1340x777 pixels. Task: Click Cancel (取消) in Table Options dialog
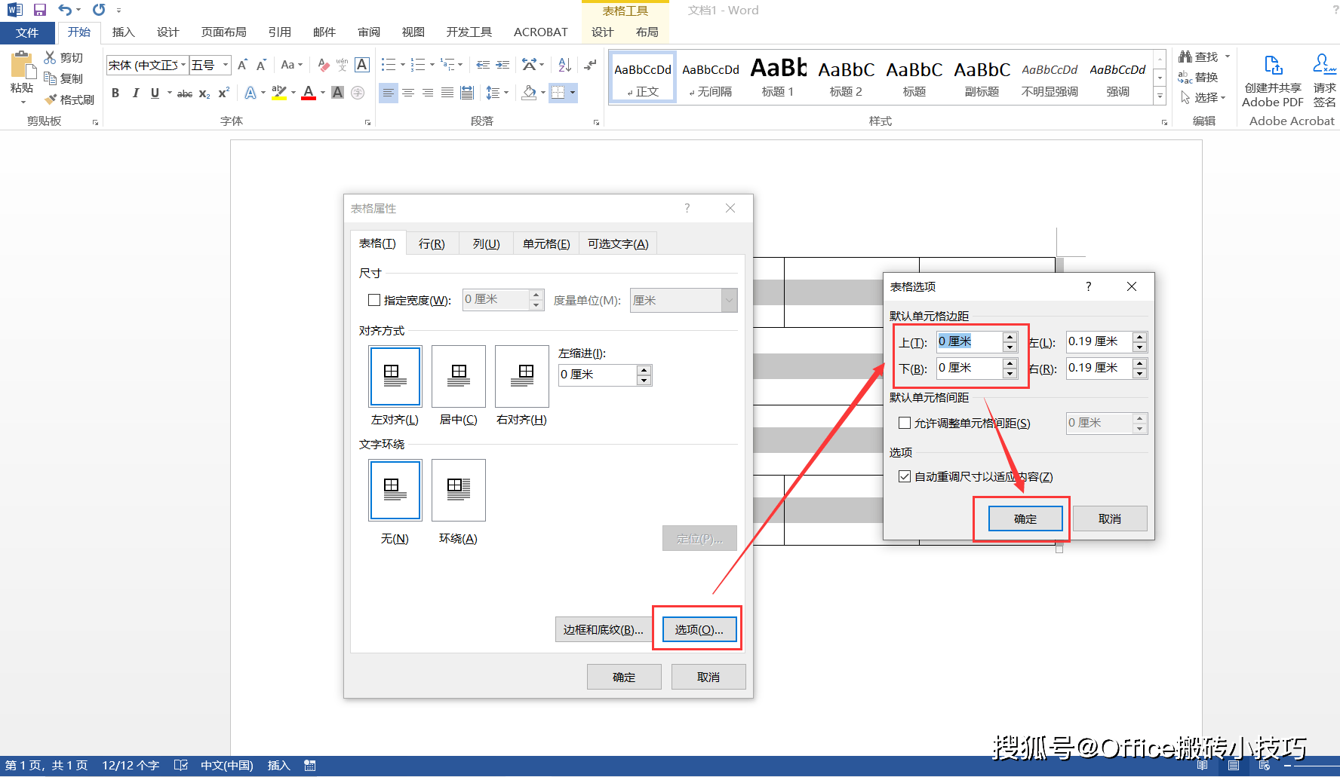pyautogui.click(x=1110, y=519)
